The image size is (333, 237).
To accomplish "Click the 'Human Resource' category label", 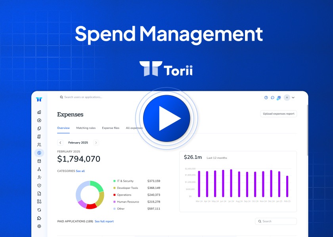I will tap(128, 202).
